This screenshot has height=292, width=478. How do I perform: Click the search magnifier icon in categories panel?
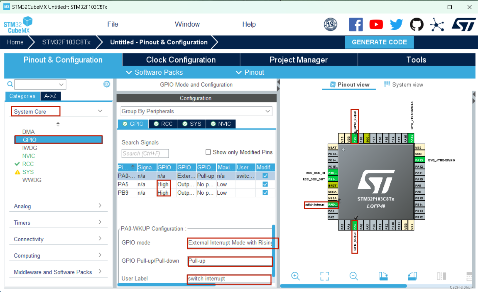(10, 84)
